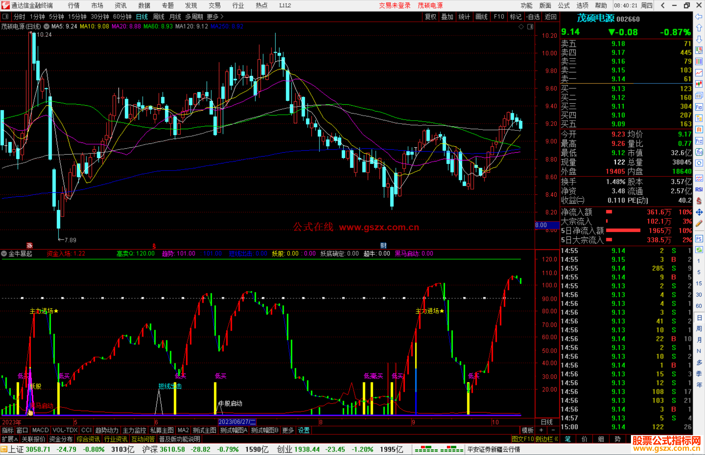Click the F10 sidebar icon
The height and width of the screenshot is (455, 705).
pos(699,107)
